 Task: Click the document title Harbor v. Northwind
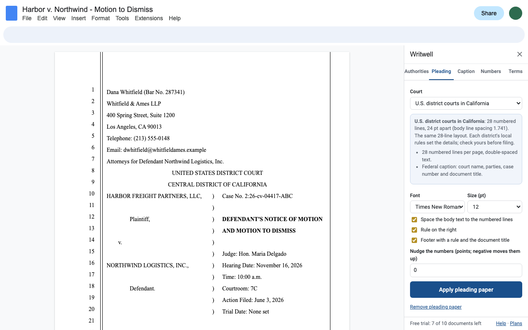point(87,9)
